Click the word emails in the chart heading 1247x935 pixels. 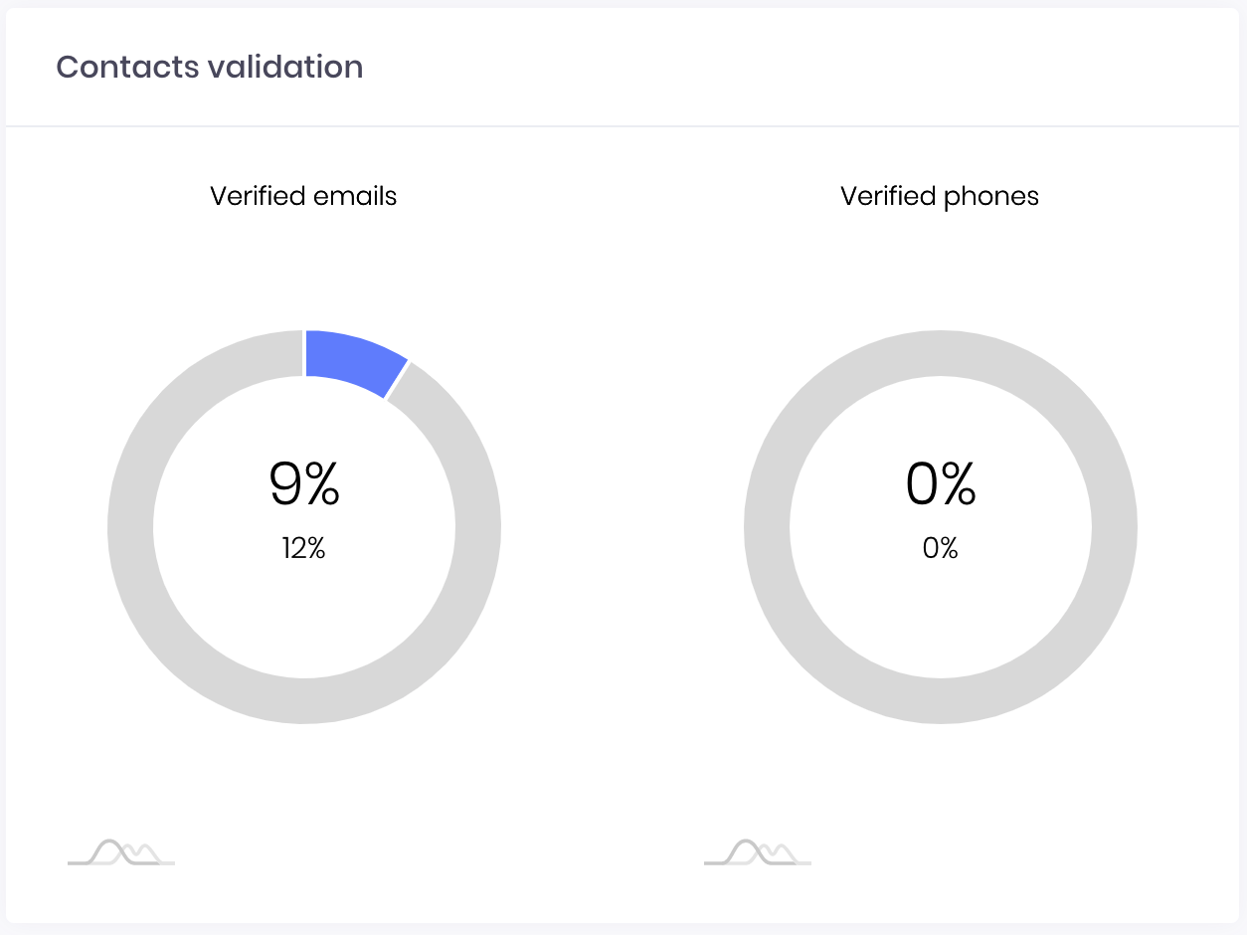coord(354,196)
